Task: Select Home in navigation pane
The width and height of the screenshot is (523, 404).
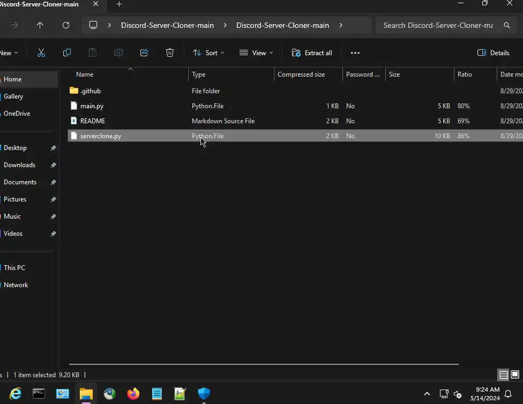Action: [29, 79]
